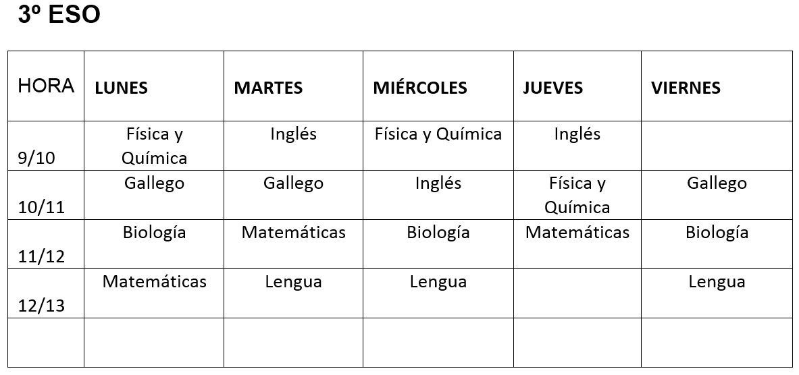Viewport: 799px width, 375px height.
Task: Select the 9/10 hour cell
Action: point(46,146)
